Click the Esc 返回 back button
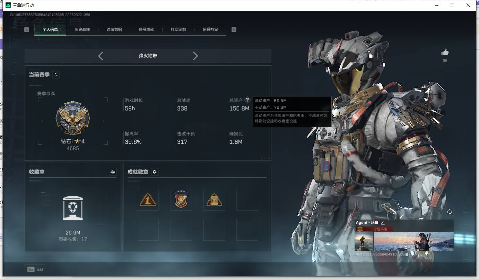This screenshot has width=479, height=279. tap(35, 269)
